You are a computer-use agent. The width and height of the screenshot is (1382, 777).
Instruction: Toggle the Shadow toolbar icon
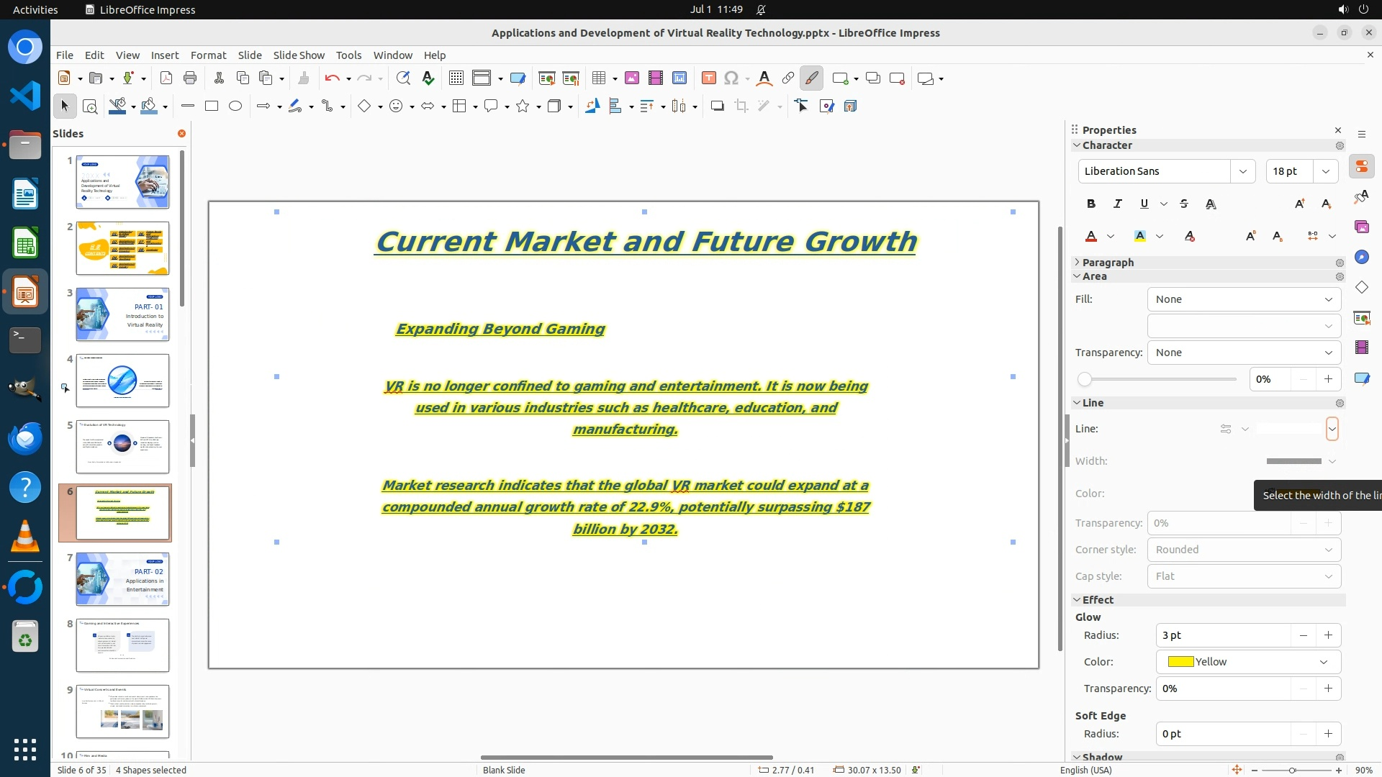[717, 106]
